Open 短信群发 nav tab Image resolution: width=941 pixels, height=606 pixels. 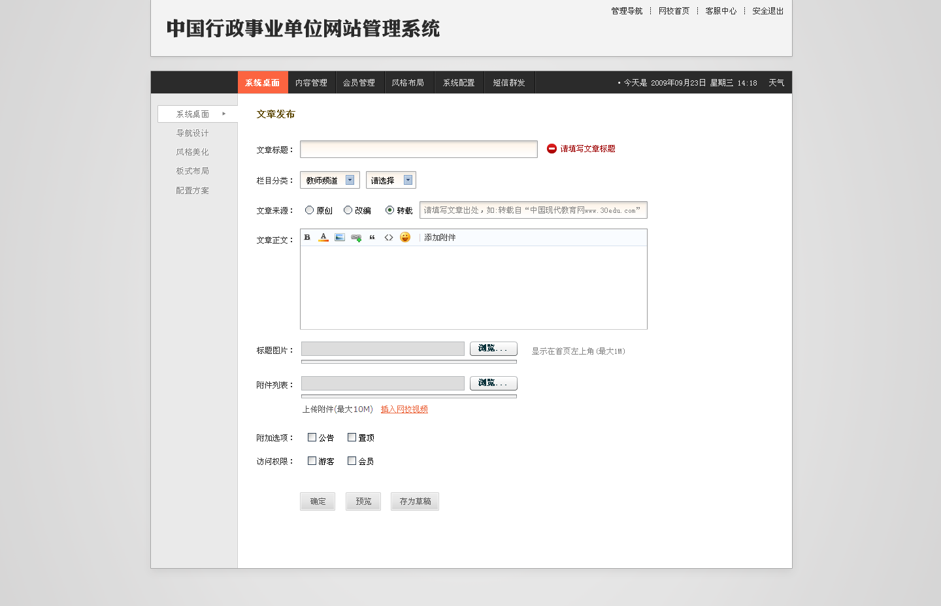tap(509, 83)
